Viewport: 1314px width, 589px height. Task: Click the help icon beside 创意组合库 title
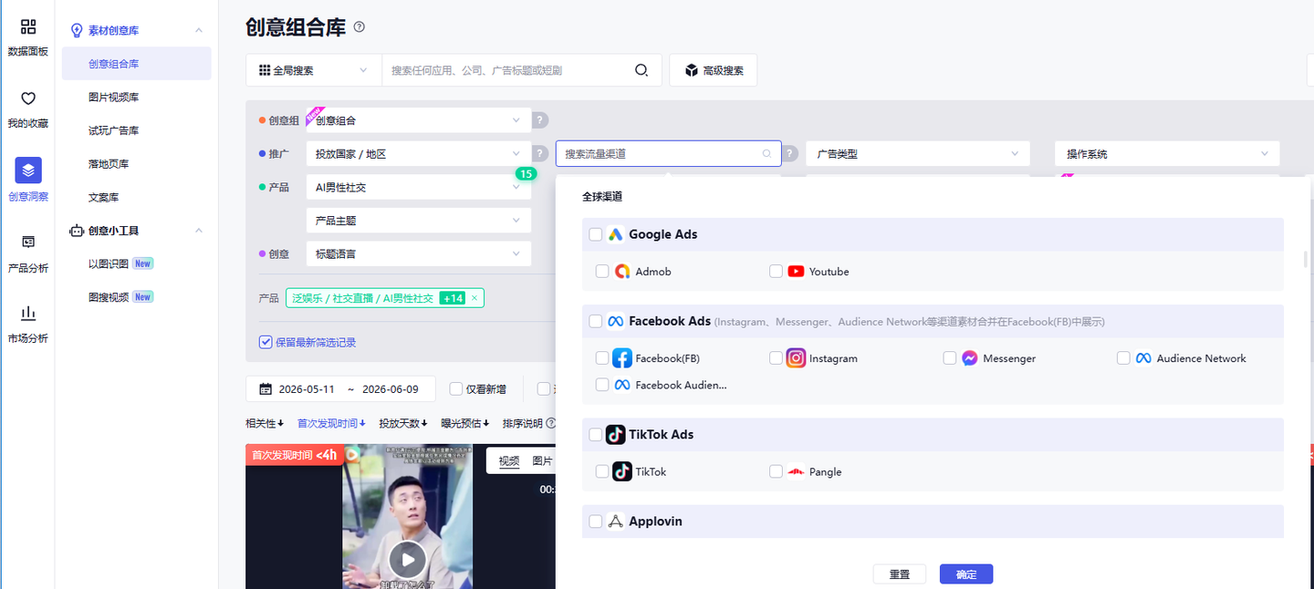click(360, 26)
